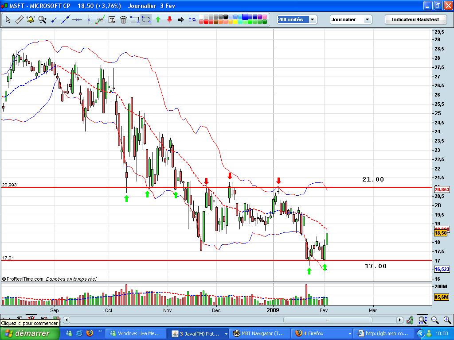Click the left arrow of chart scrollbar
This screenshot has height=340, width=454.
point(67,320)
